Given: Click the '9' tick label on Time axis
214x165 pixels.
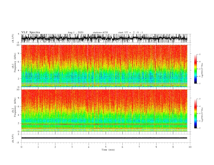Looking at the screenshot, I should 173,147.
